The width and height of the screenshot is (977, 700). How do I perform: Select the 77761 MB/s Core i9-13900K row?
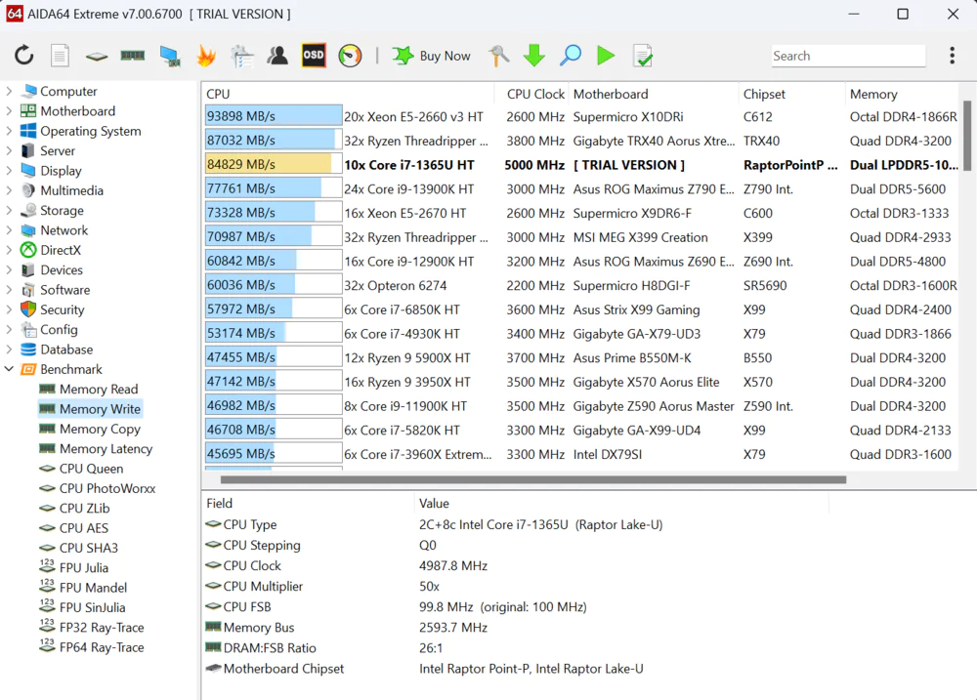pyautogui.click(x=582, y=188)
